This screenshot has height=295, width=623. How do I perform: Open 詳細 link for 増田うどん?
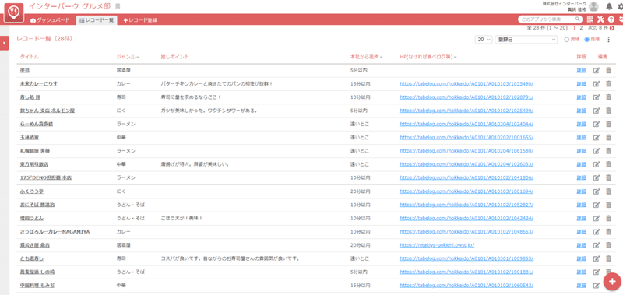point(581,218)
